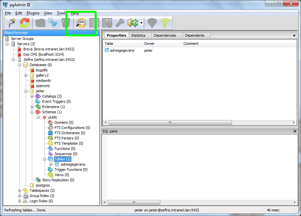This screenshot has height=216, width=301.
Task: Expand the Group Roles (2) node
Action: [x=20, y=196]
